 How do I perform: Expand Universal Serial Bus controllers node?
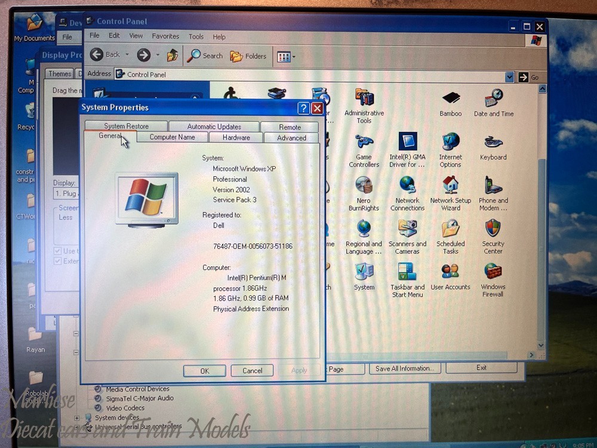(x=77, y=426)
